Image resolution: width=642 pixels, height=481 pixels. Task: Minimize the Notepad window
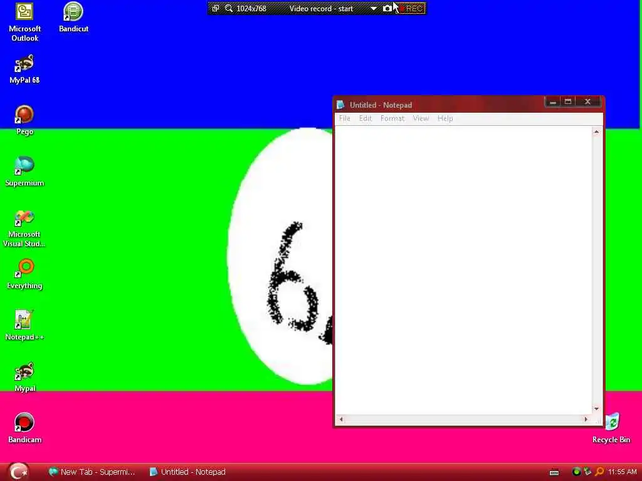[x=553, y=101]
